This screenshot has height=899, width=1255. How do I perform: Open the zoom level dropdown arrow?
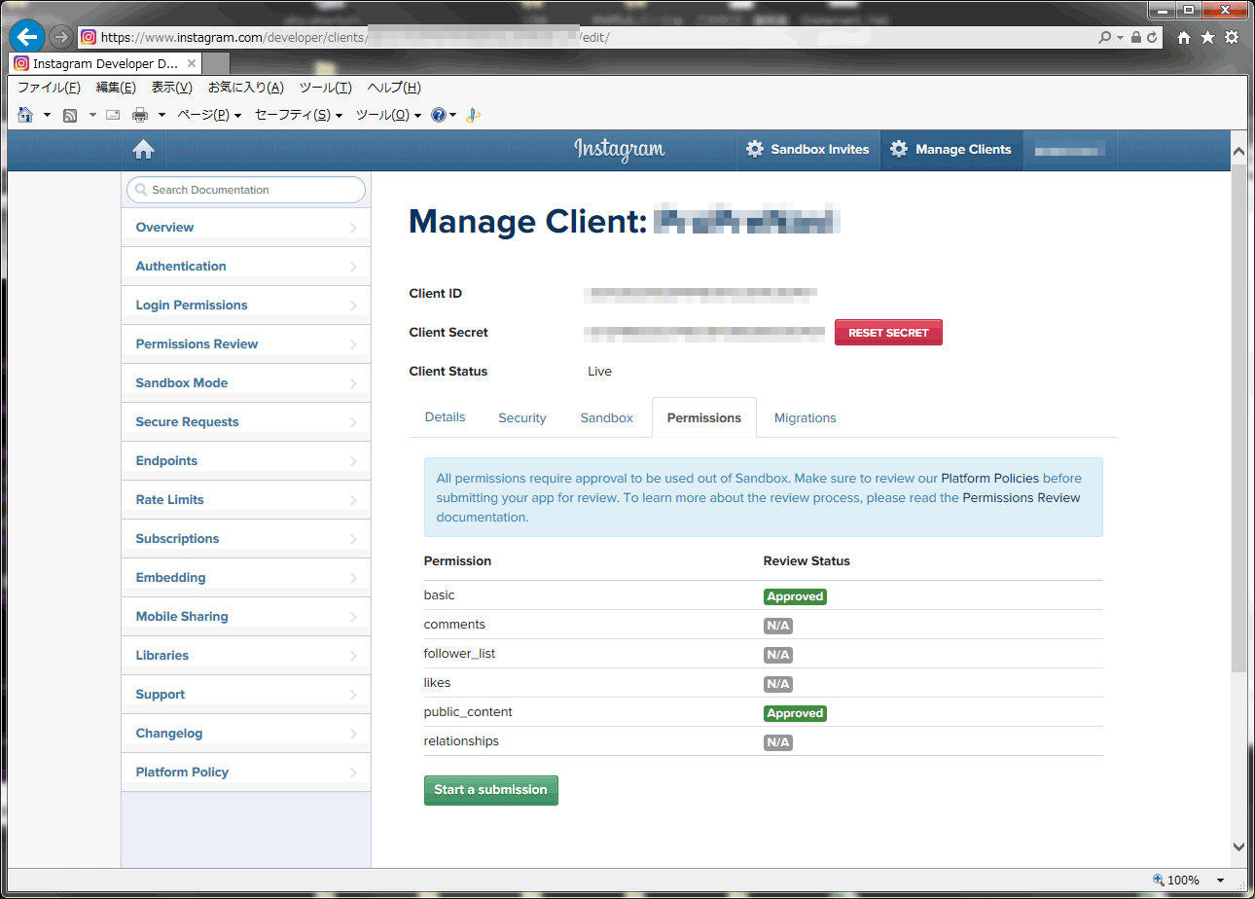pos(1221,881)
